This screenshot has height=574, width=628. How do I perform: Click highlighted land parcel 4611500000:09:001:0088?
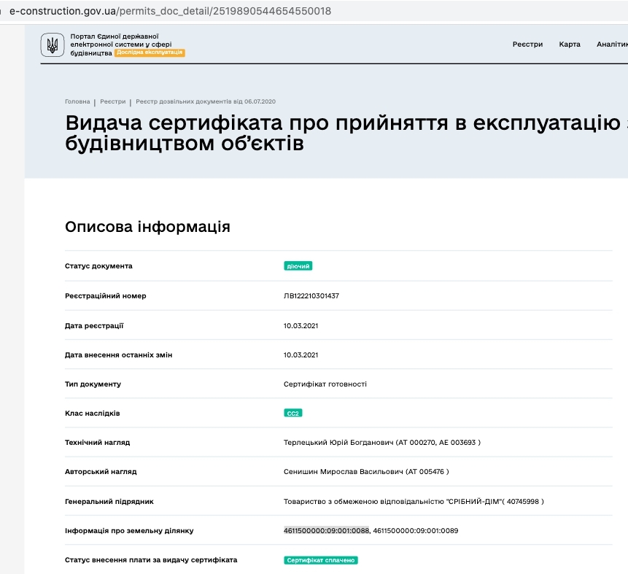coord(326,531)
